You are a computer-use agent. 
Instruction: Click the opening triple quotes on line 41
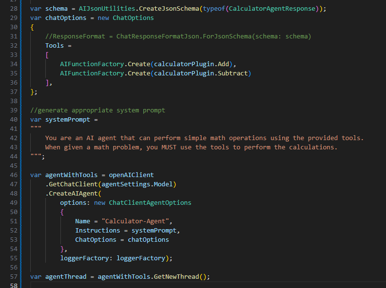coord(36,127)
